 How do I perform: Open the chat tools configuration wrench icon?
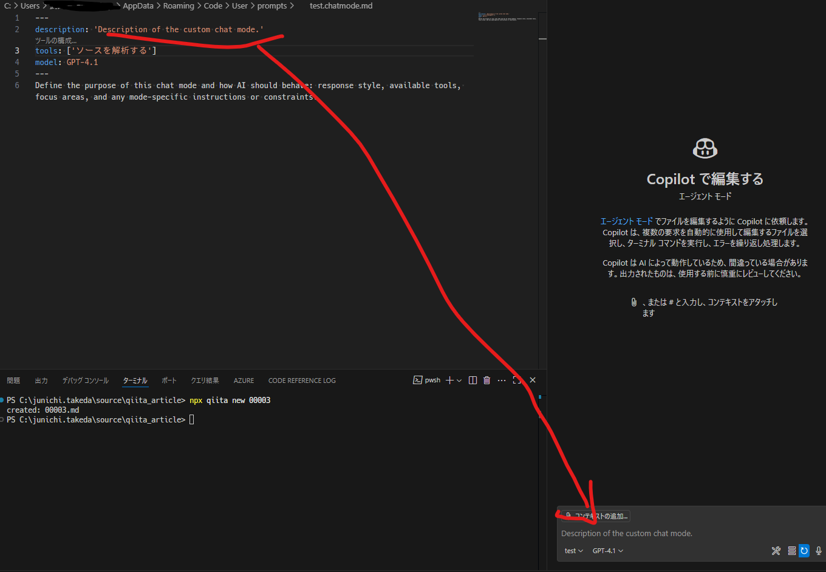[776, 551]
